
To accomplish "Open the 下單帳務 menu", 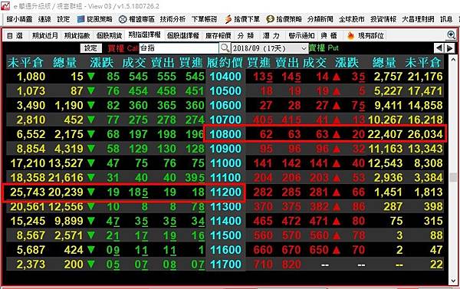I will (204, 19).
